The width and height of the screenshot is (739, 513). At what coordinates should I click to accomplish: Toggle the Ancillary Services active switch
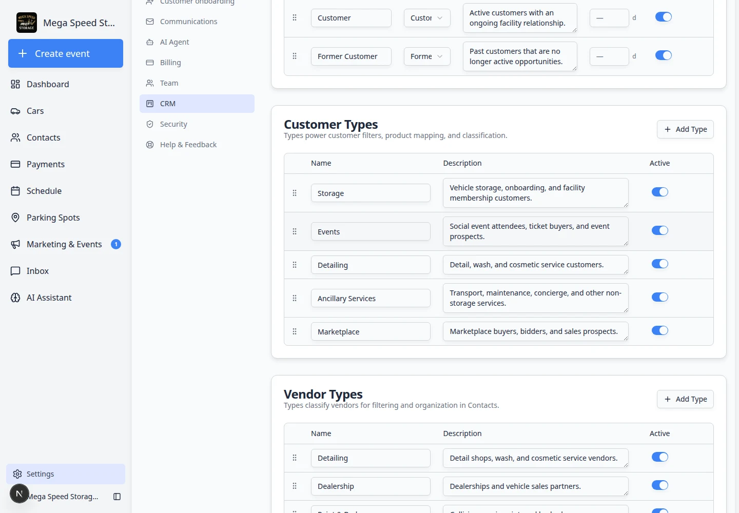coord(660,297)
